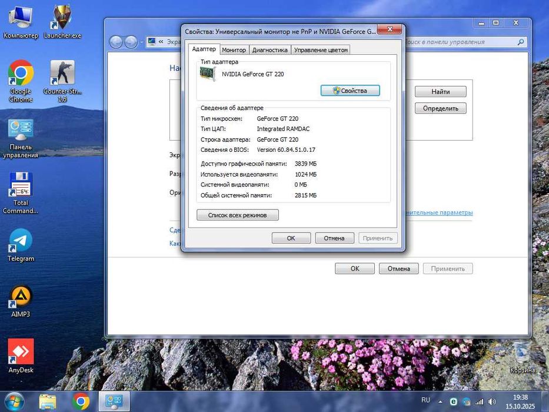Show hidden tray icons arrow

click(440, 402)
